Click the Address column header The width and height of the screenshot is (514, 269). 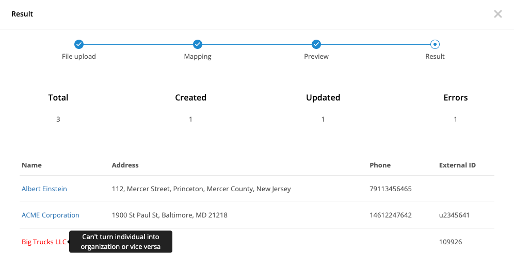coord(125,165)
